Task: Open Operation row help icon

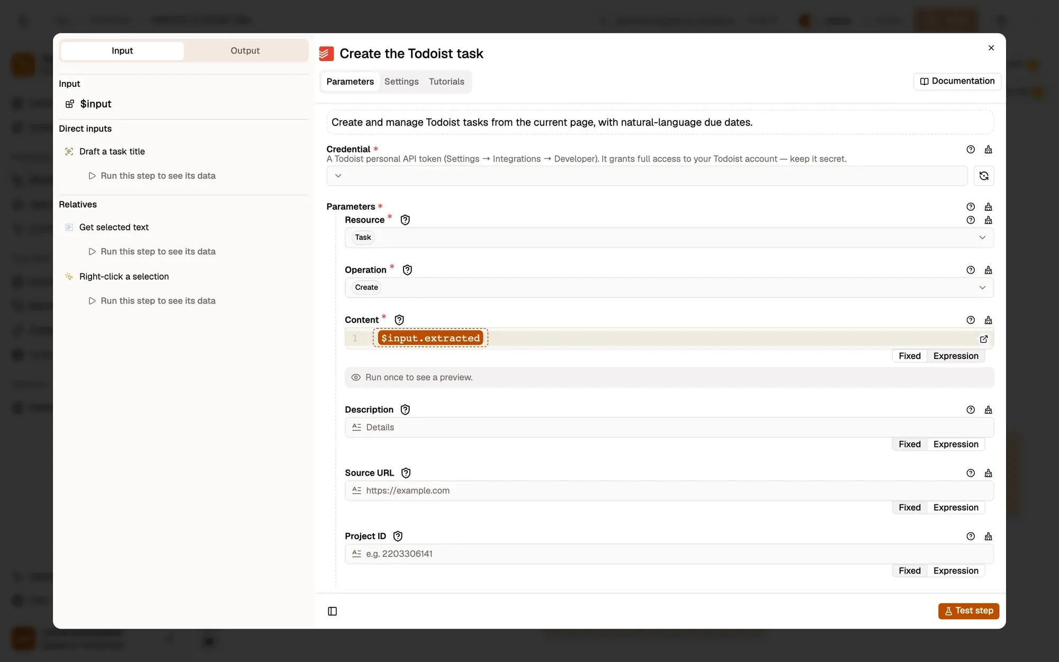Action: click(x=971, y=270)
